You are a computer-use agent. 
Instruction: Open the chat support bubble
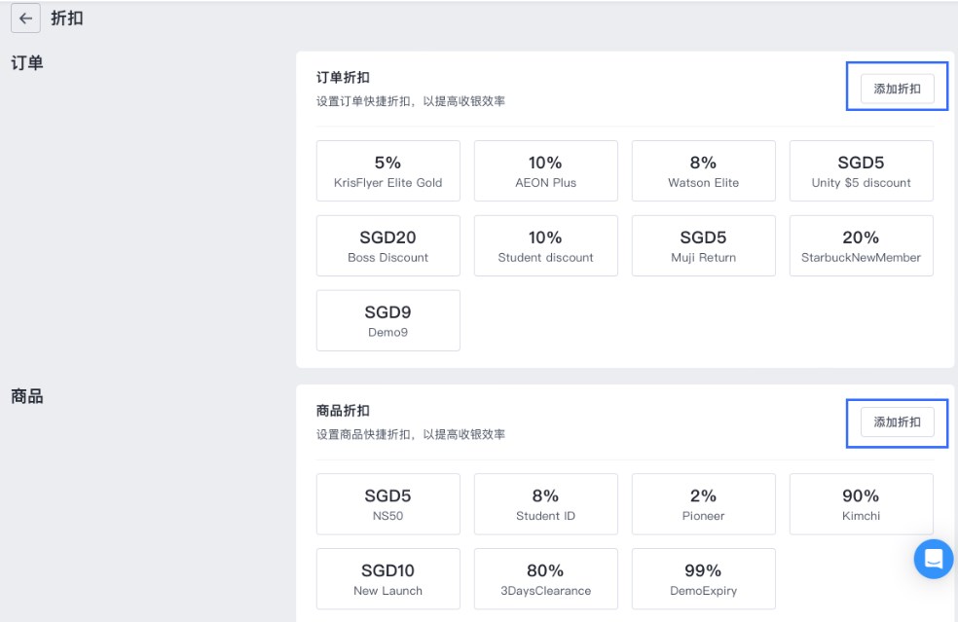pos(933,559)
